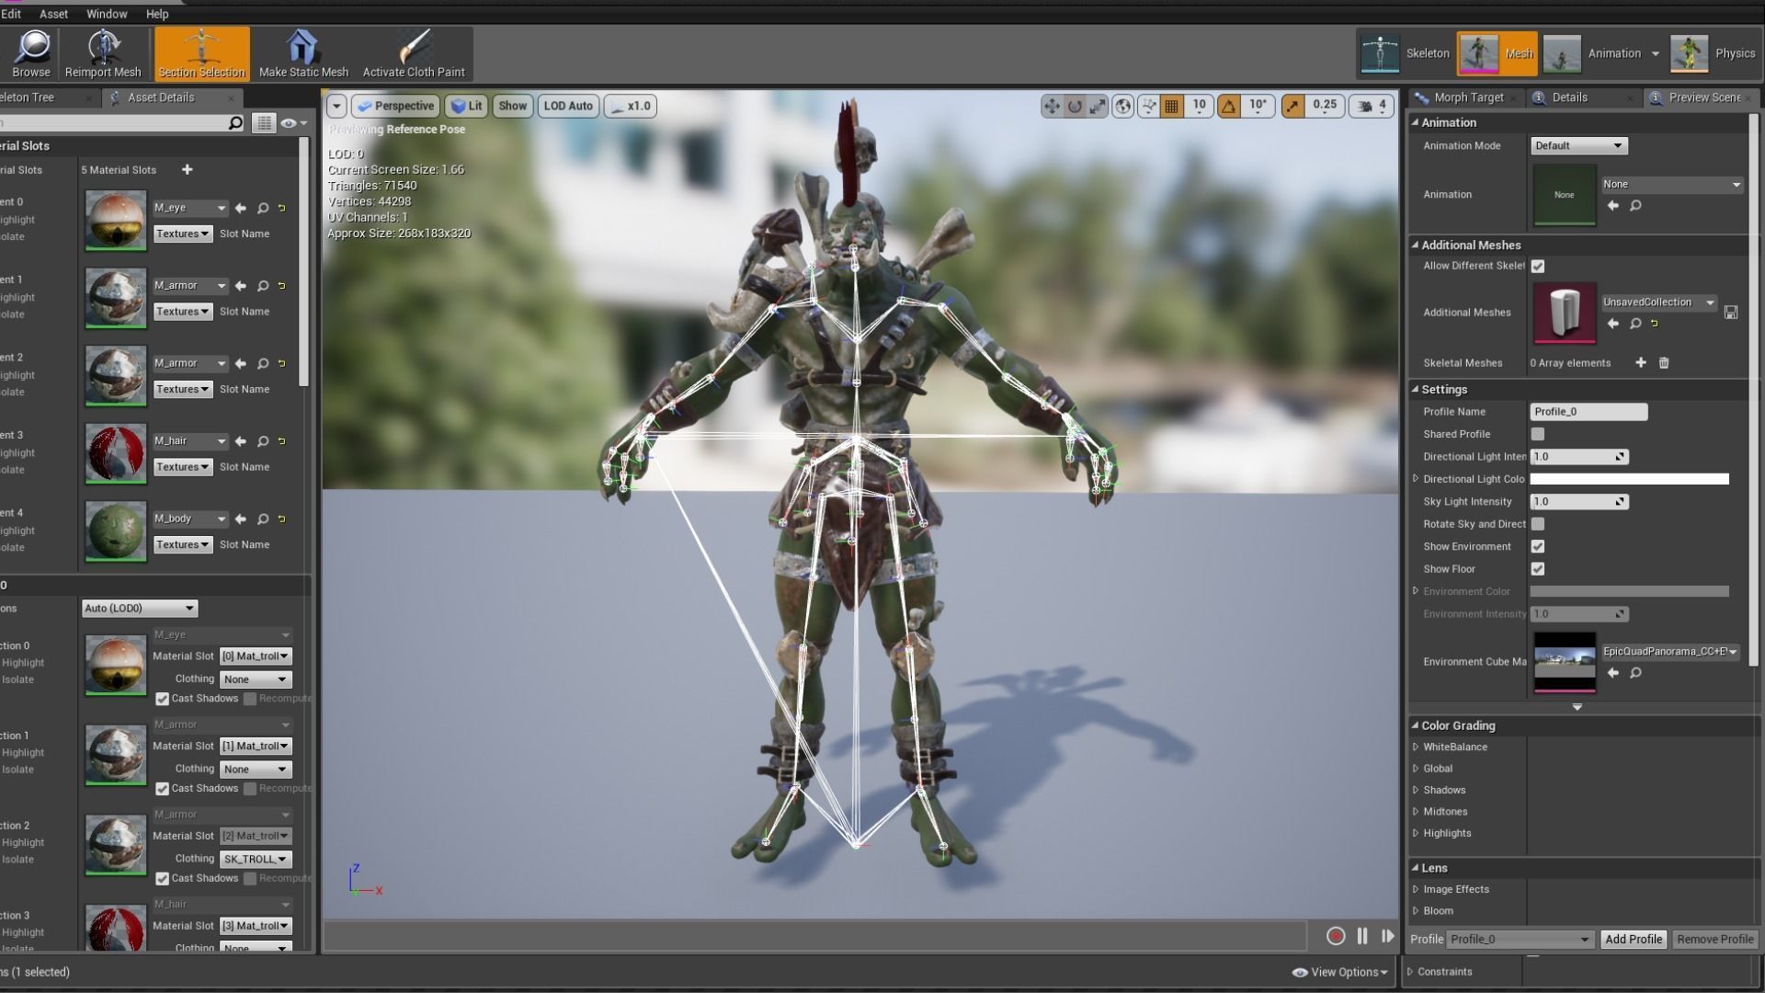Toggle Cast Shadows for M_eye section
Viewport: 1765px width, 993px height.
click(162, 699)
